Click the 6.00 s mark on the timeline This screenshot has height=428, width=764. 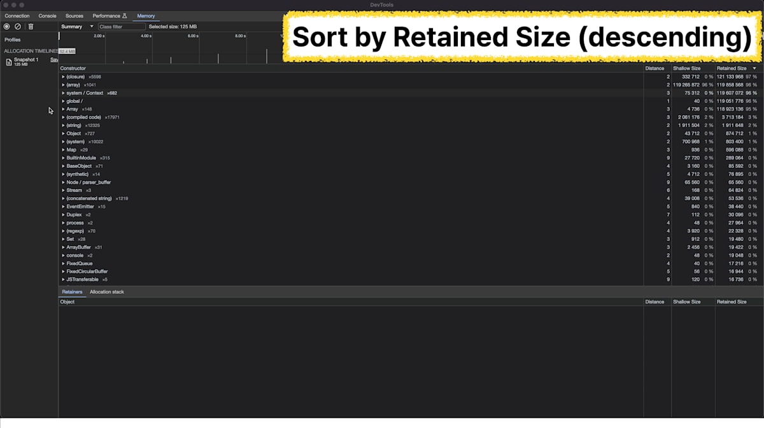click(x=193, y=36)
